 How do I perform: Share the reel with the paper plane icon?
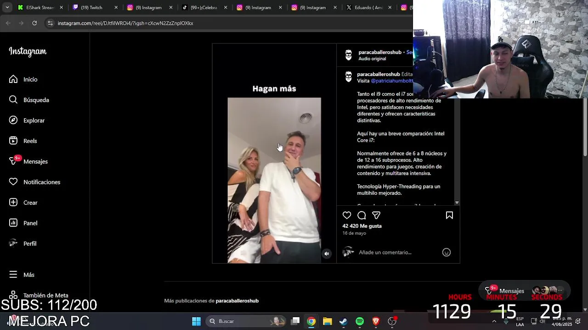376,215
